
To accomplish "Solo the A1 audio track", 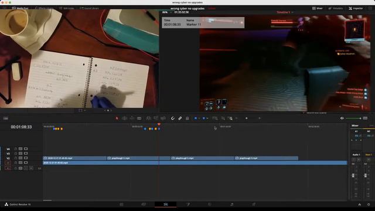I will click(x=26, y=168).
